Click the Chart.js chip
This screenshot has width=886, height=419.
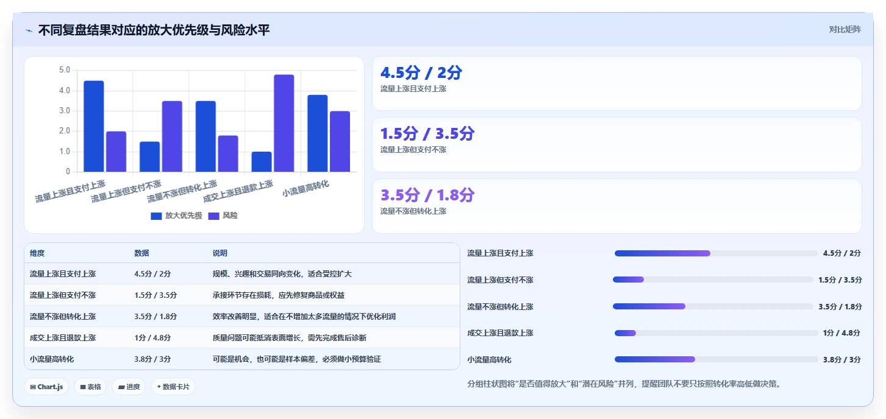[x=46, y=387]
